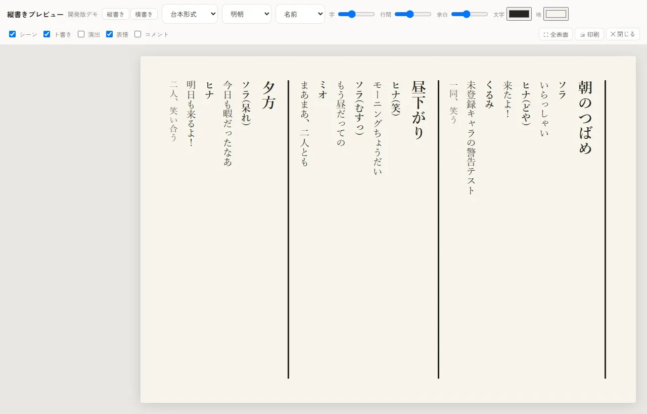The height and width of the screenshot is (414, 647).
Task: Open the 地 background color swatch
Action: coord(556,14)
